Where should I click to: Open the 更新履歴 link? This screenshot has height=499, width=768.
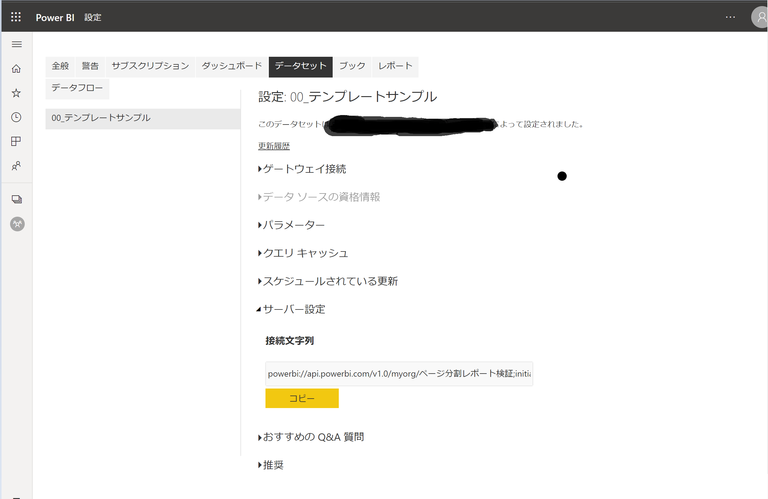click(274, 146)
